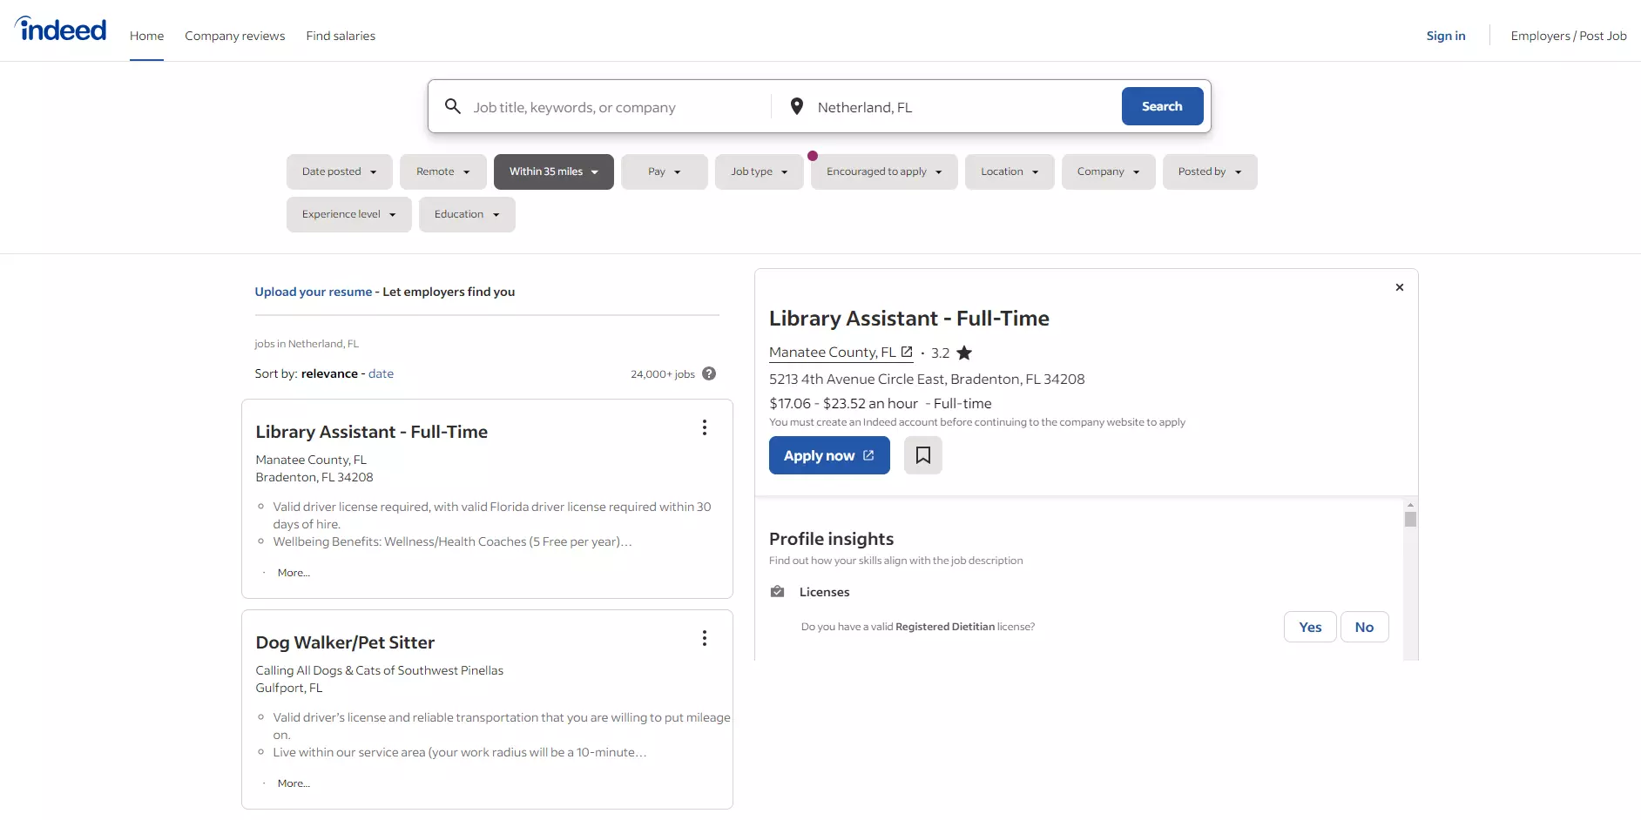Click the 3.2 rating text
Screen dimensions: 1641x820
point(941,353)
